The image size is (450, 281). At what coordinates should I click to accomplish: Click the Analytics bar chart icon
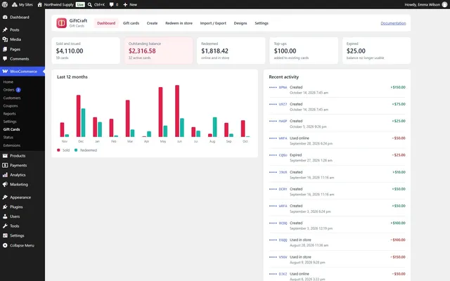(x=5, y=175)
